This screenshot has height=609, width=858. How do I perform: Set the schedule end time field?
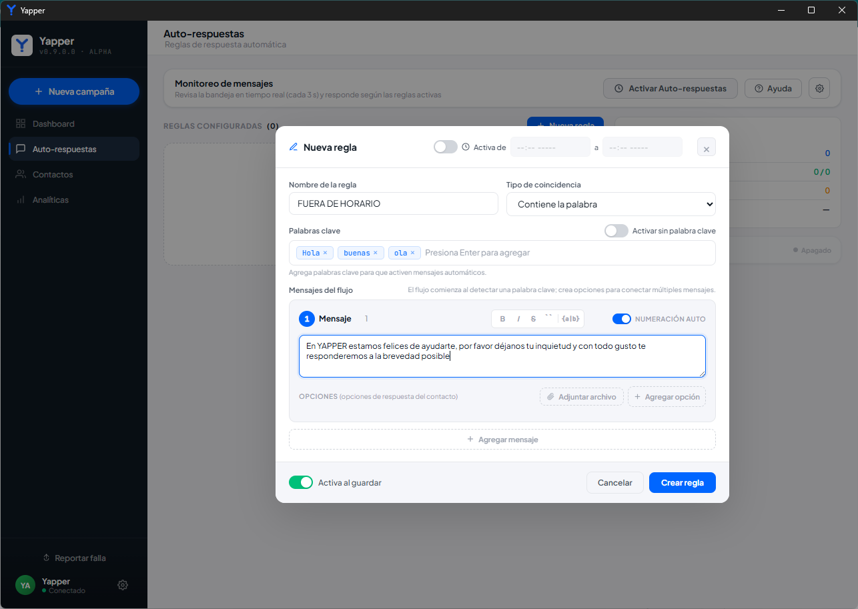pos(642,147)
